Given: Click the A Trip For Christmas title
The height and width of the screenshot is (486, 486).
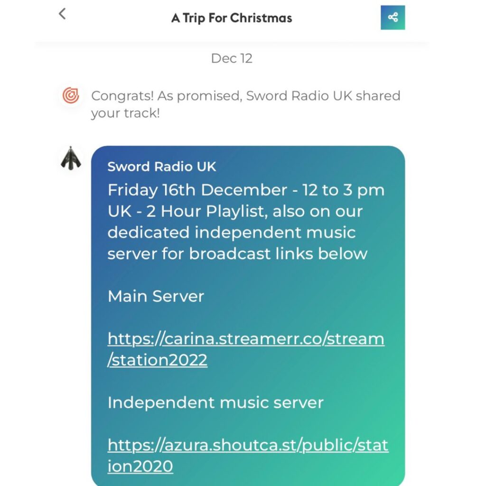Looking at the screenshot, I should coord(232,18).
